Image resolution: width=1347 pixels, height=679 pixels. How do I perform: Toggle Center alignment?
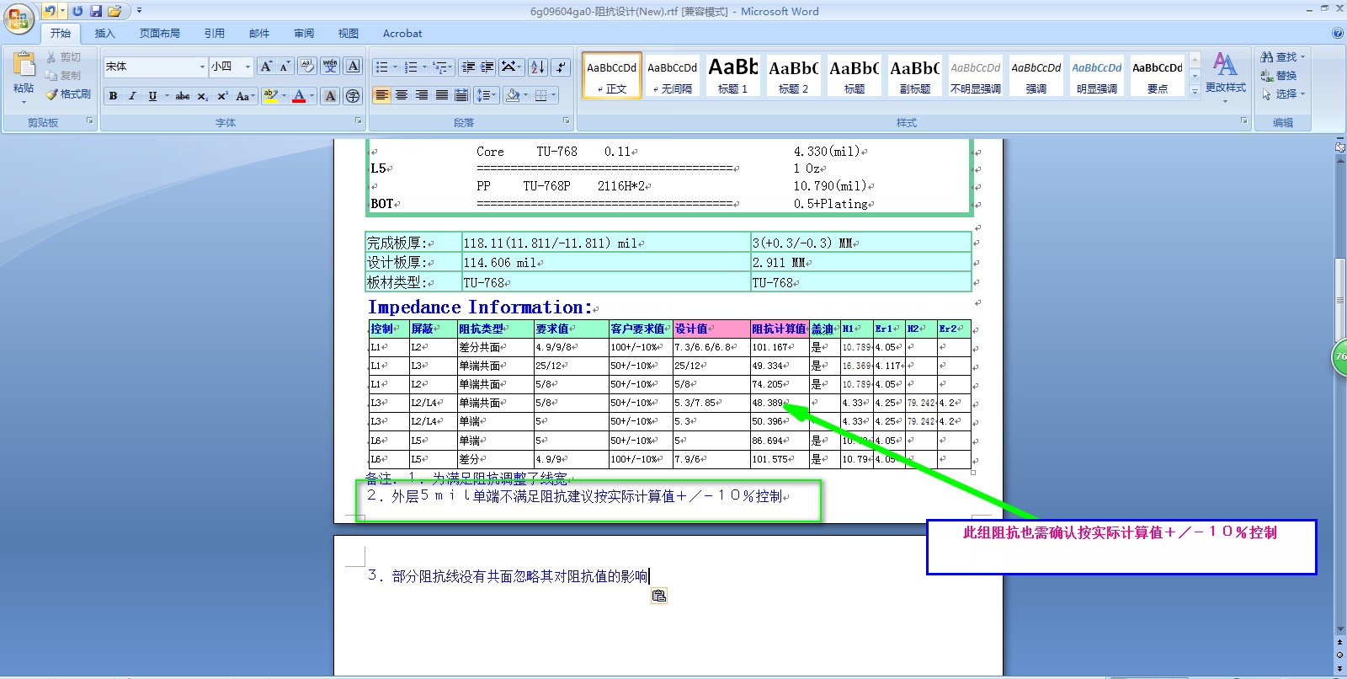click(402, 95)
